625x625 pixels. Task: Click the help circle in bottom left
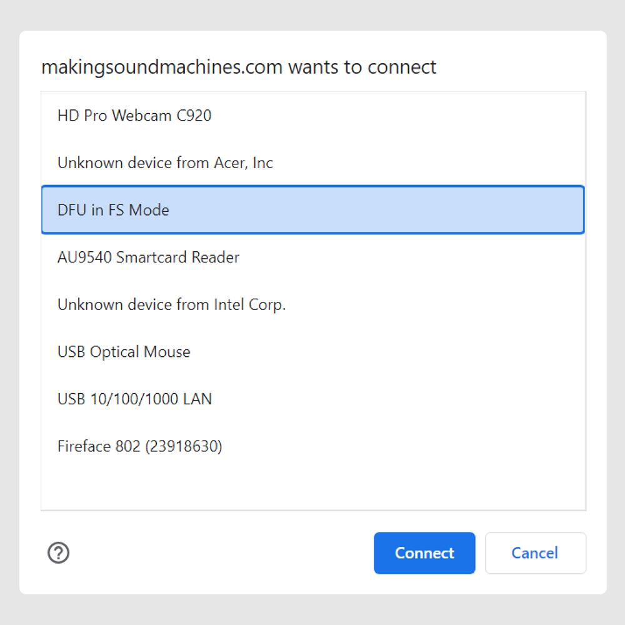(58, 553)
